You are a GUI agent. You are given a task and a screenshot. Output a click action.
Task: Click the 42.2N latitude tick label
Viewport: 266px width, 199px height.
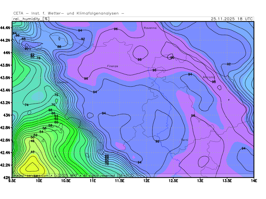pos(5,165)
